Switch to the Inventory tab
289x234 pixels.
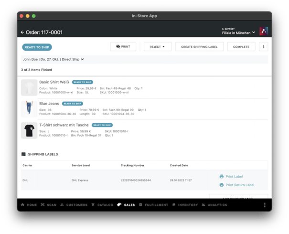pyautogui.click(x=185, y=205)
